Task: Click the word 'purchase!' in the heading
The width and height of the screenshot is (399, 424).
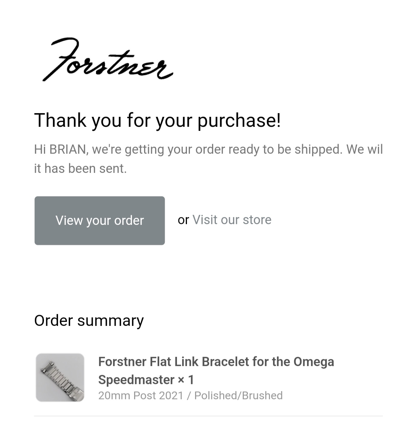Action: [x=239, y=120]
